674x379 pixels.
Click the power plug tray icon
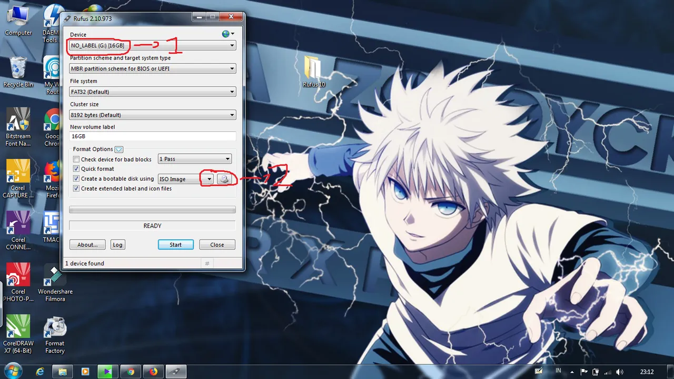[597, 372]
